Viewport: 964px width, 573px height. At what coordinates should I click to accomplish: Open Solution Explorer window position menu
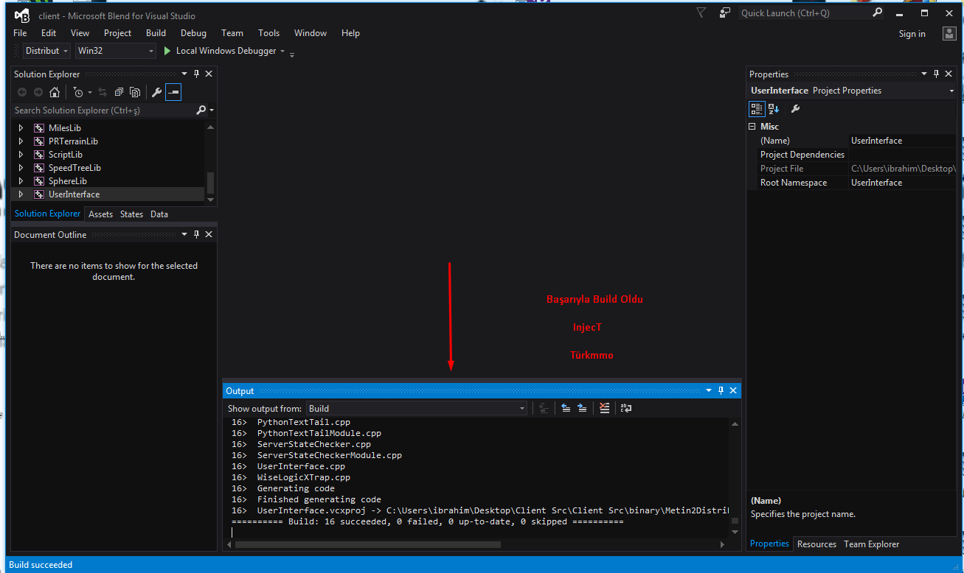tap(184, 74)
